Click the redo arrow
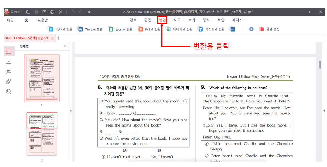 pyautogui.click(x=81, y=12)
